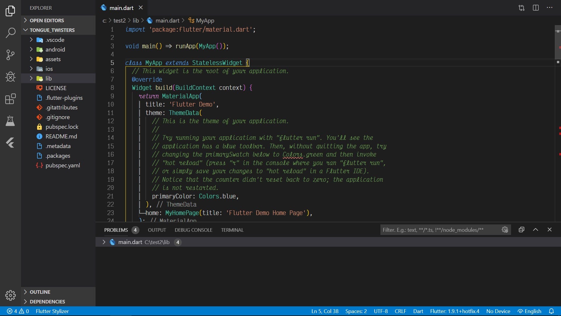The image size is (561, 316).
Task: Collapse the TONGUE_TWISTERS tree
Action: click(25, 30)
